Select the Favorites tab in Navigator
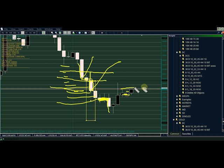The width and height of the screenshot is (224, 168). point(187,134)
